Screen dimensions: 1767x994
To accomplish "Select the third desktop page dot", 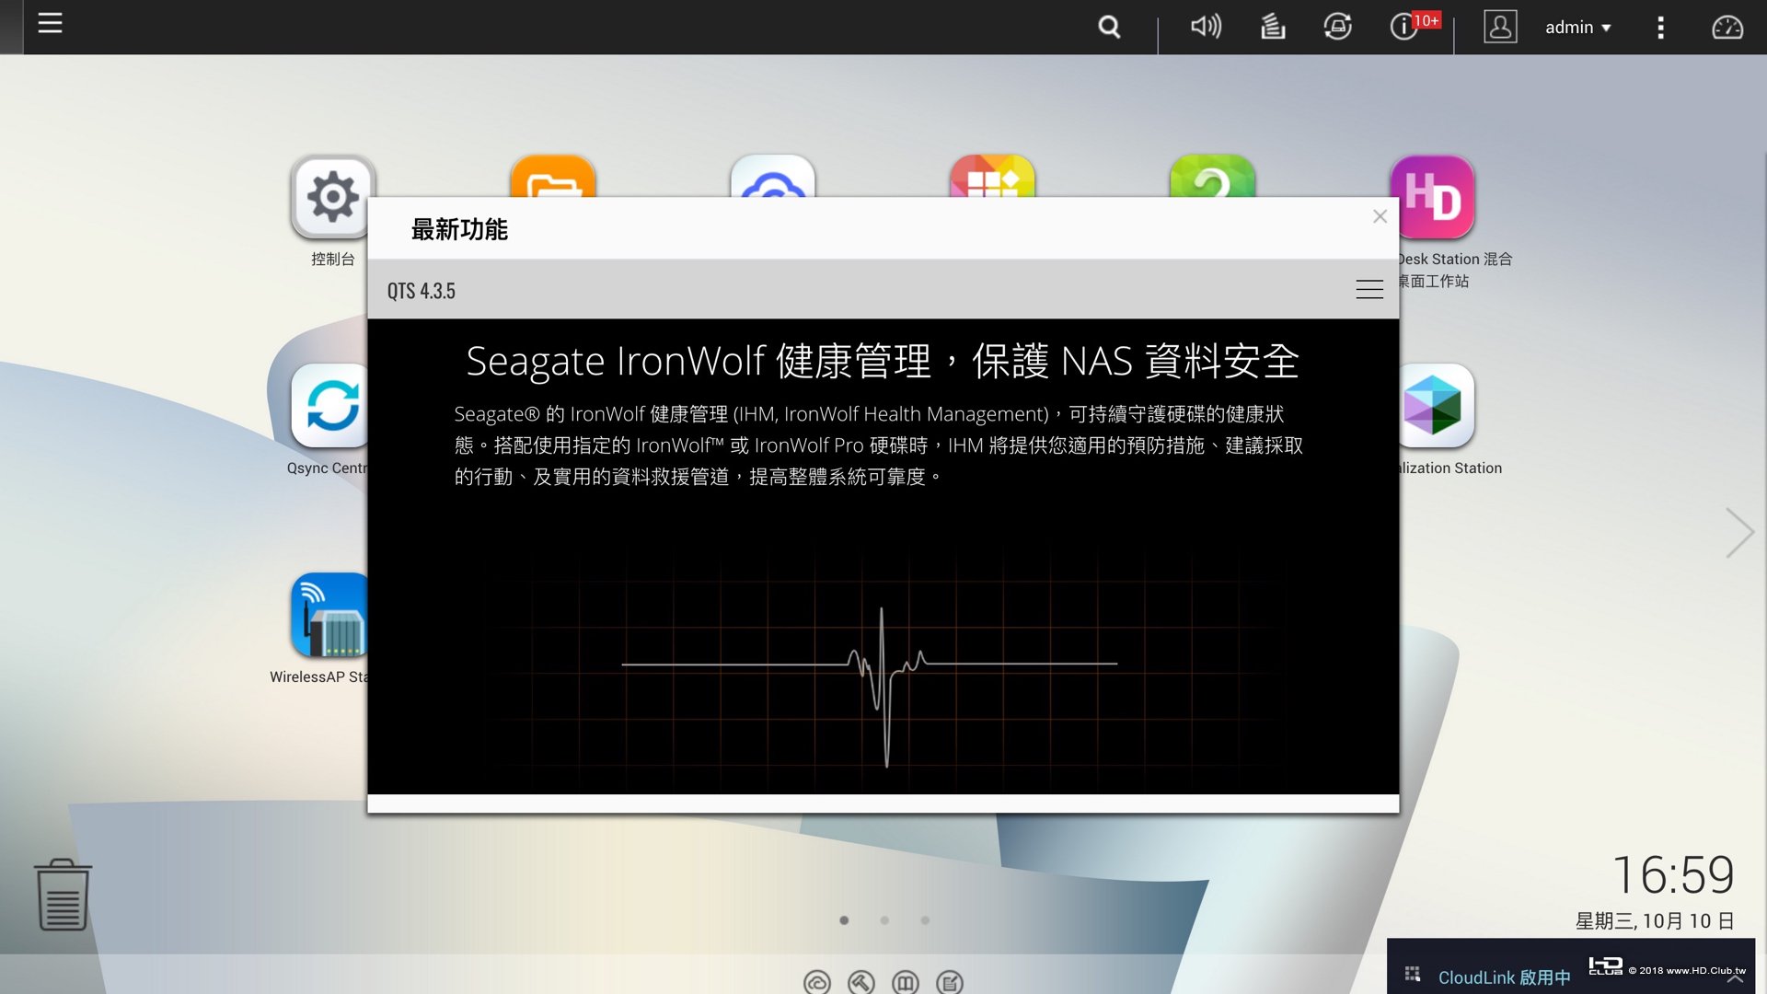I will [925, 920].
